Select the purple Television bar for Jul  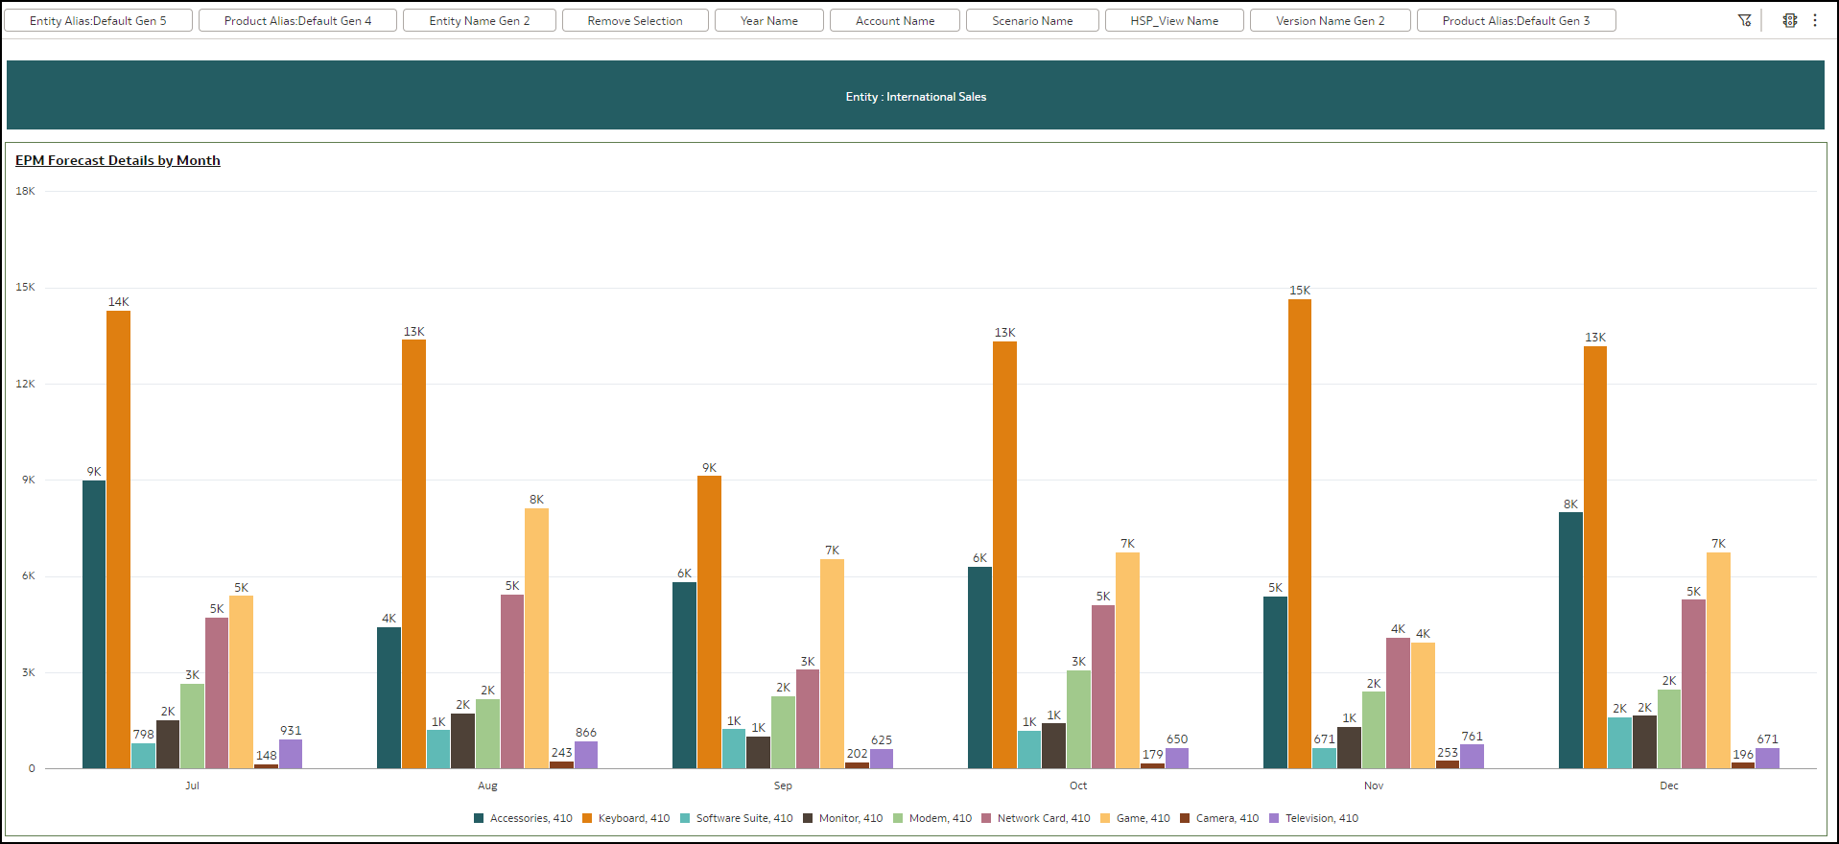[x=291, y=754]
